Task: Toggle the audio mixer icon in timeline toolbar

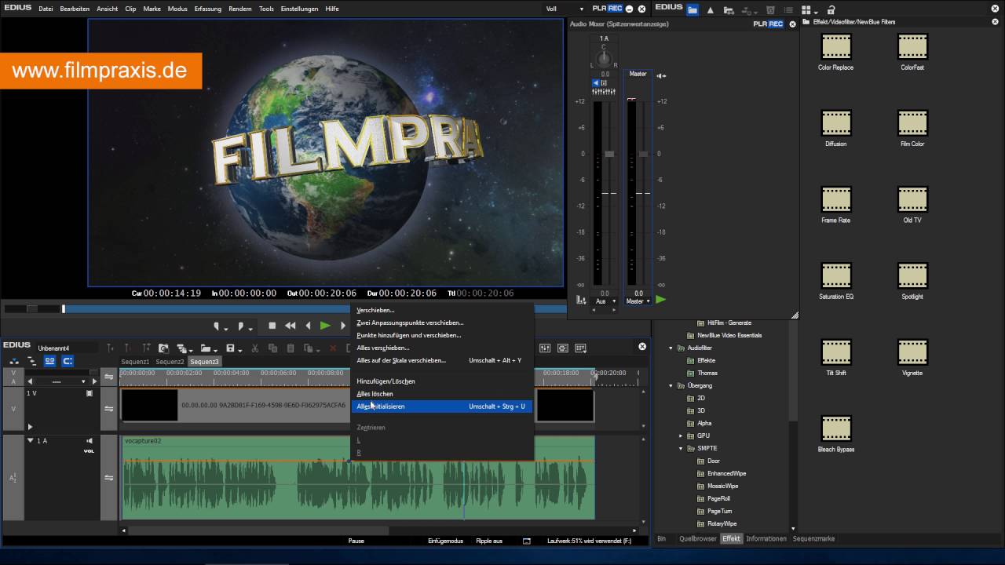Action: (x=544, y=348)
